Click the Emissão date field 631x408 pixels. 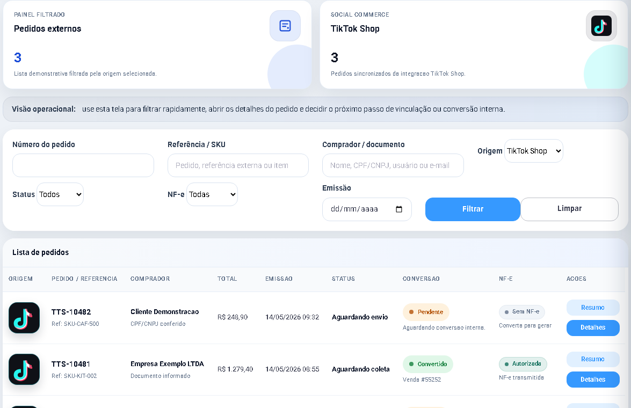(x=367, y=209)
